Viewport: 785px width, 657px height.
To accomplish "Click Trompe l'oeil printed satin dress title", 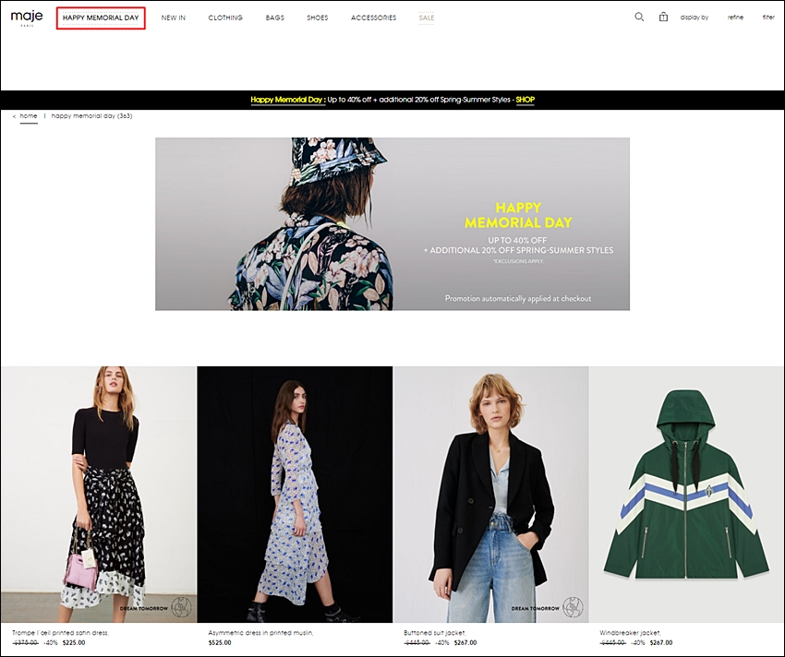I will coord(60,633).
